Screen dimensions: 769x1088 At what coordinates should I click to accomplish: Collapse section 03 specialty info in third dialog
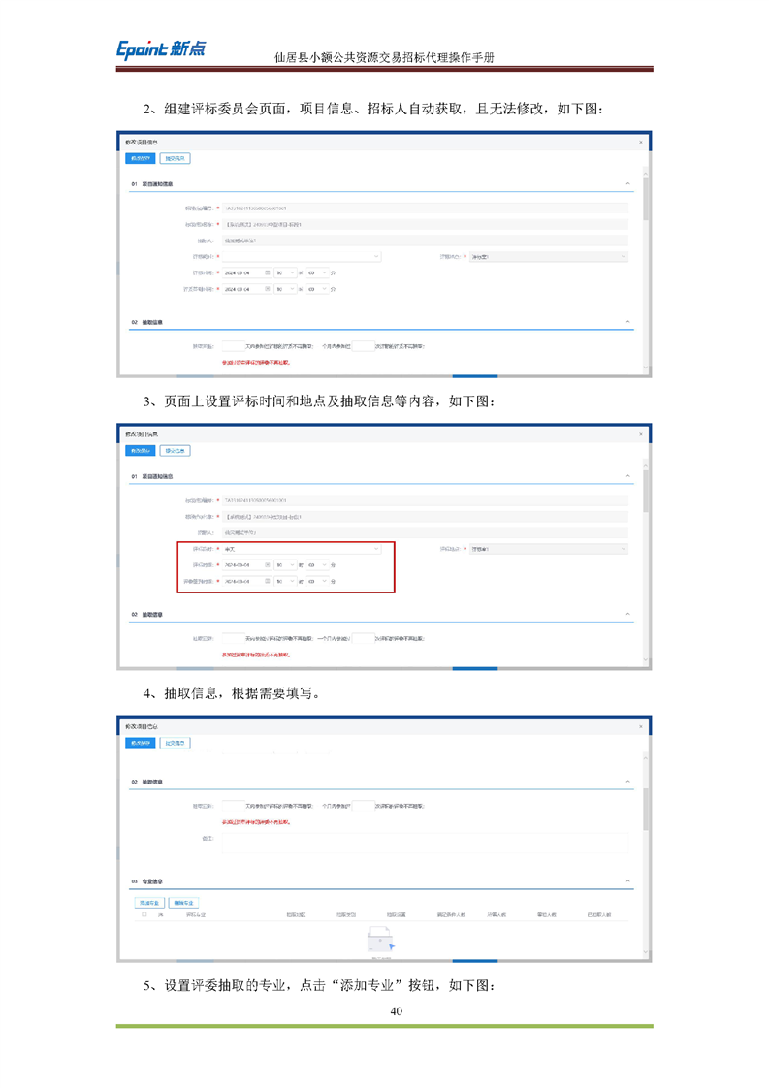[627, 881]
